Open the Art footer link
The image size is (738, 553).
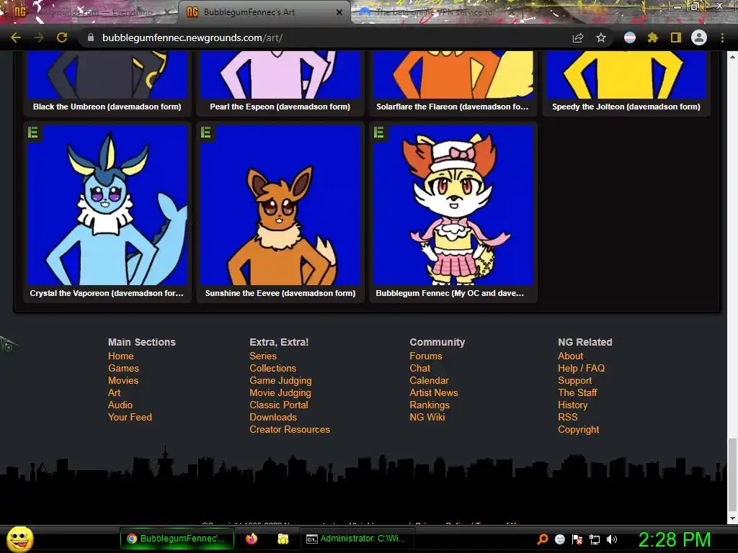(115, 392)
